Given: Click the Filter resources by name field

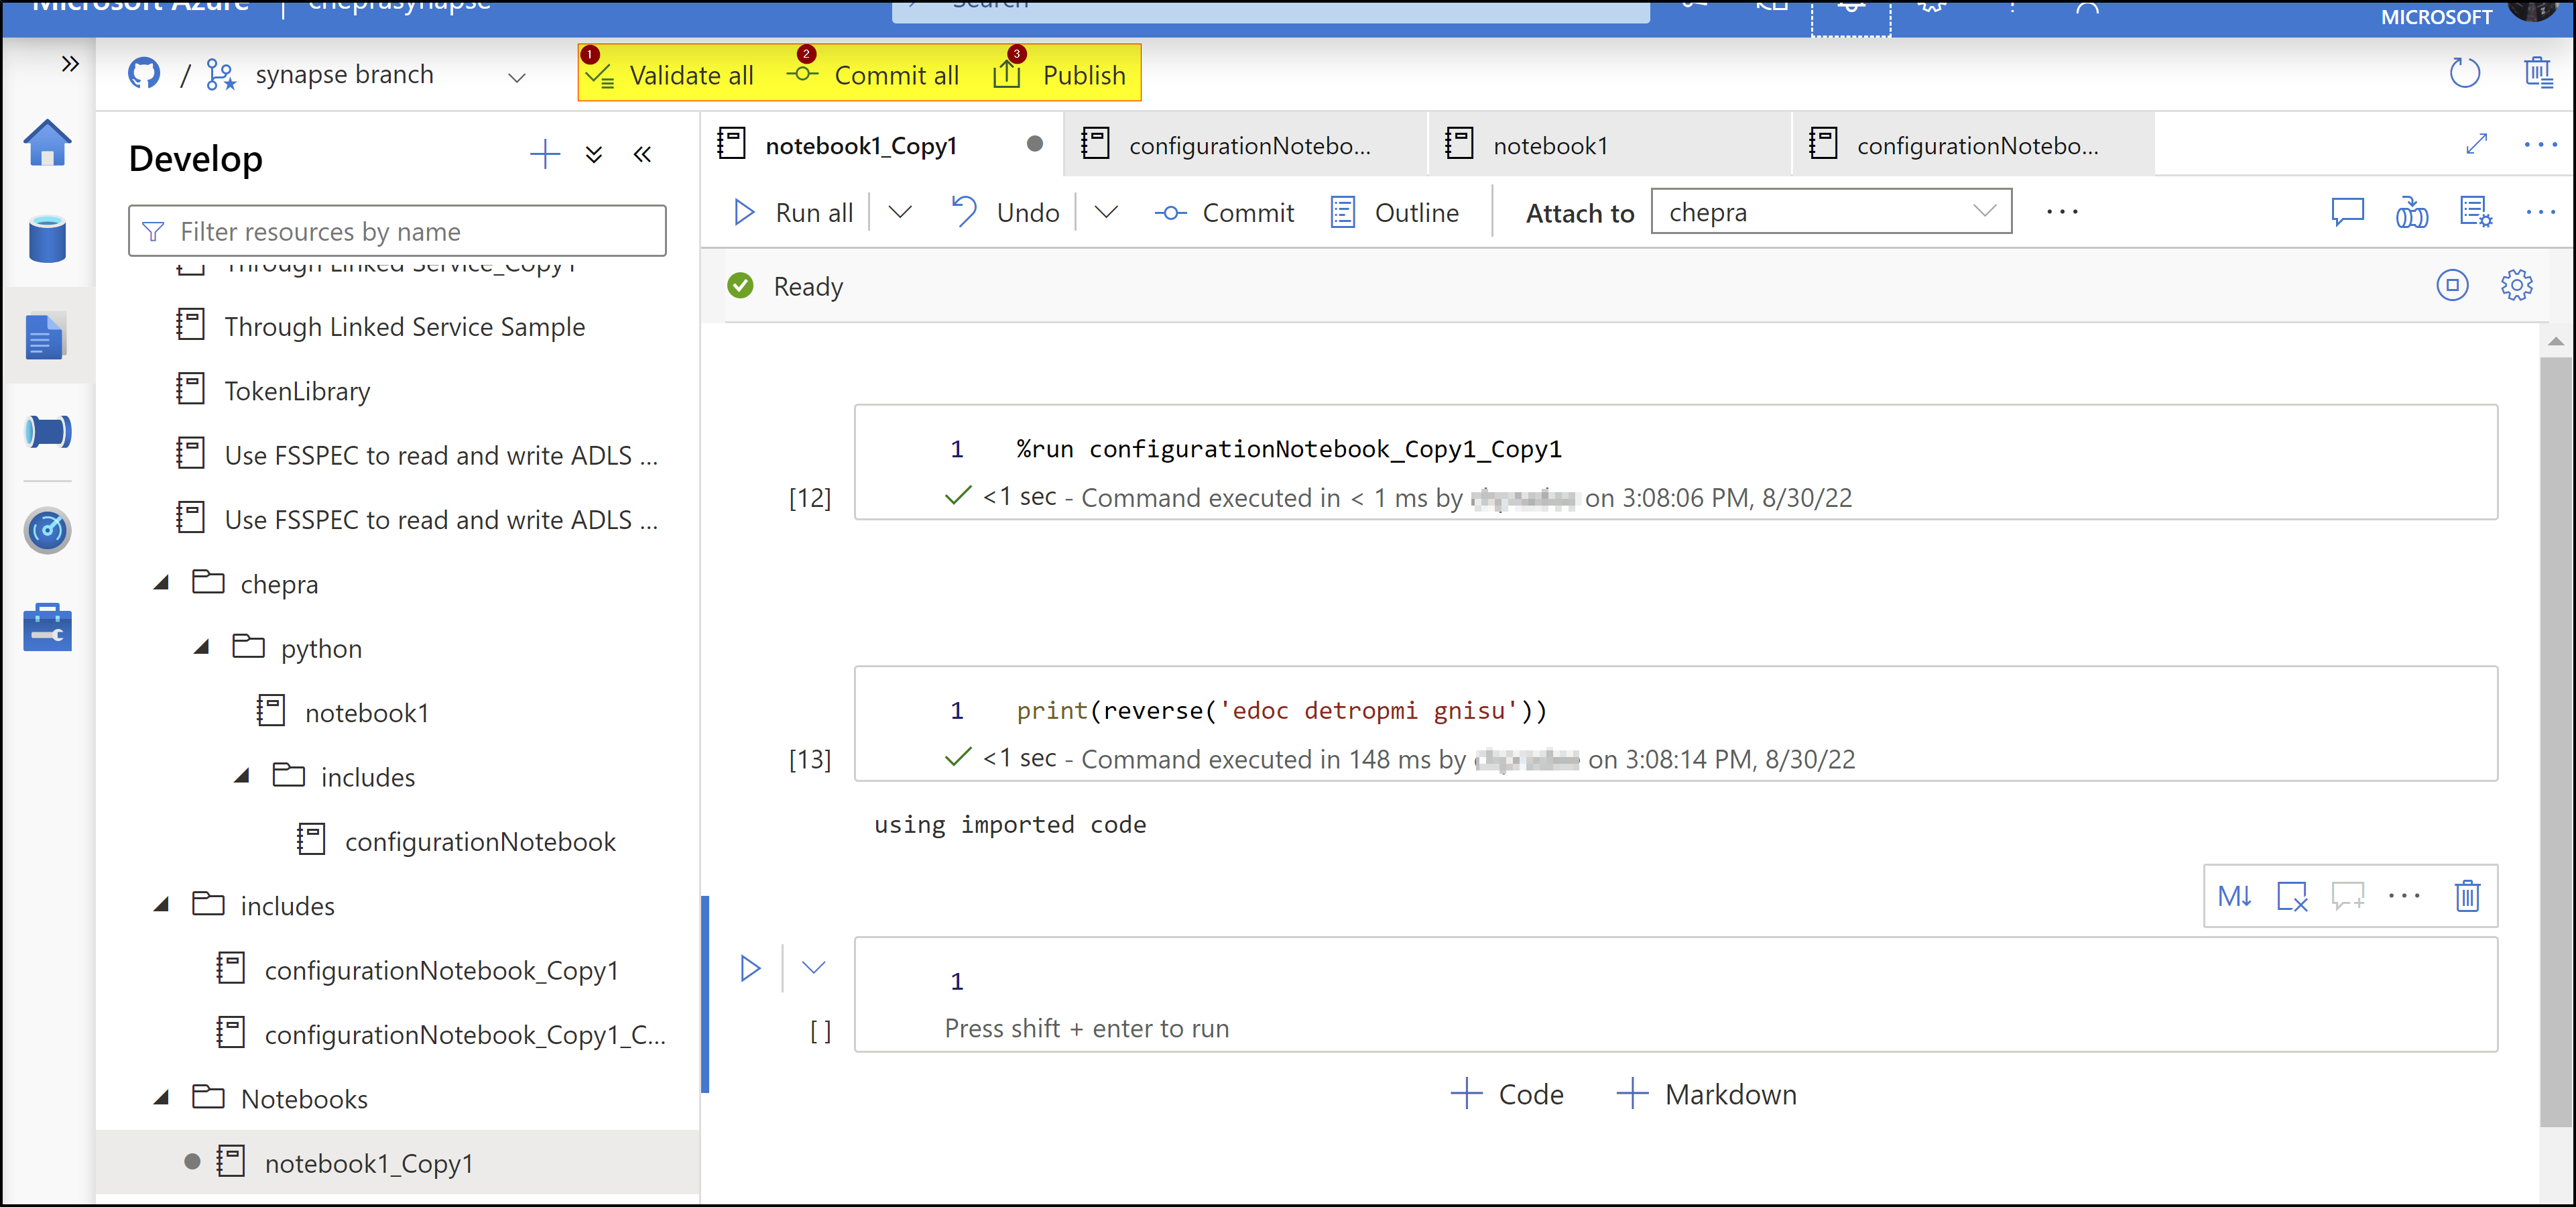Looking at the screenshot, I should coord(397,231).
